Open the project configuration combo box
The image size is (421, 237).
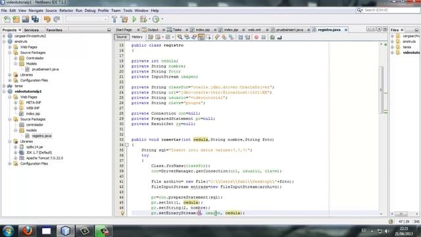click(87, 19)
